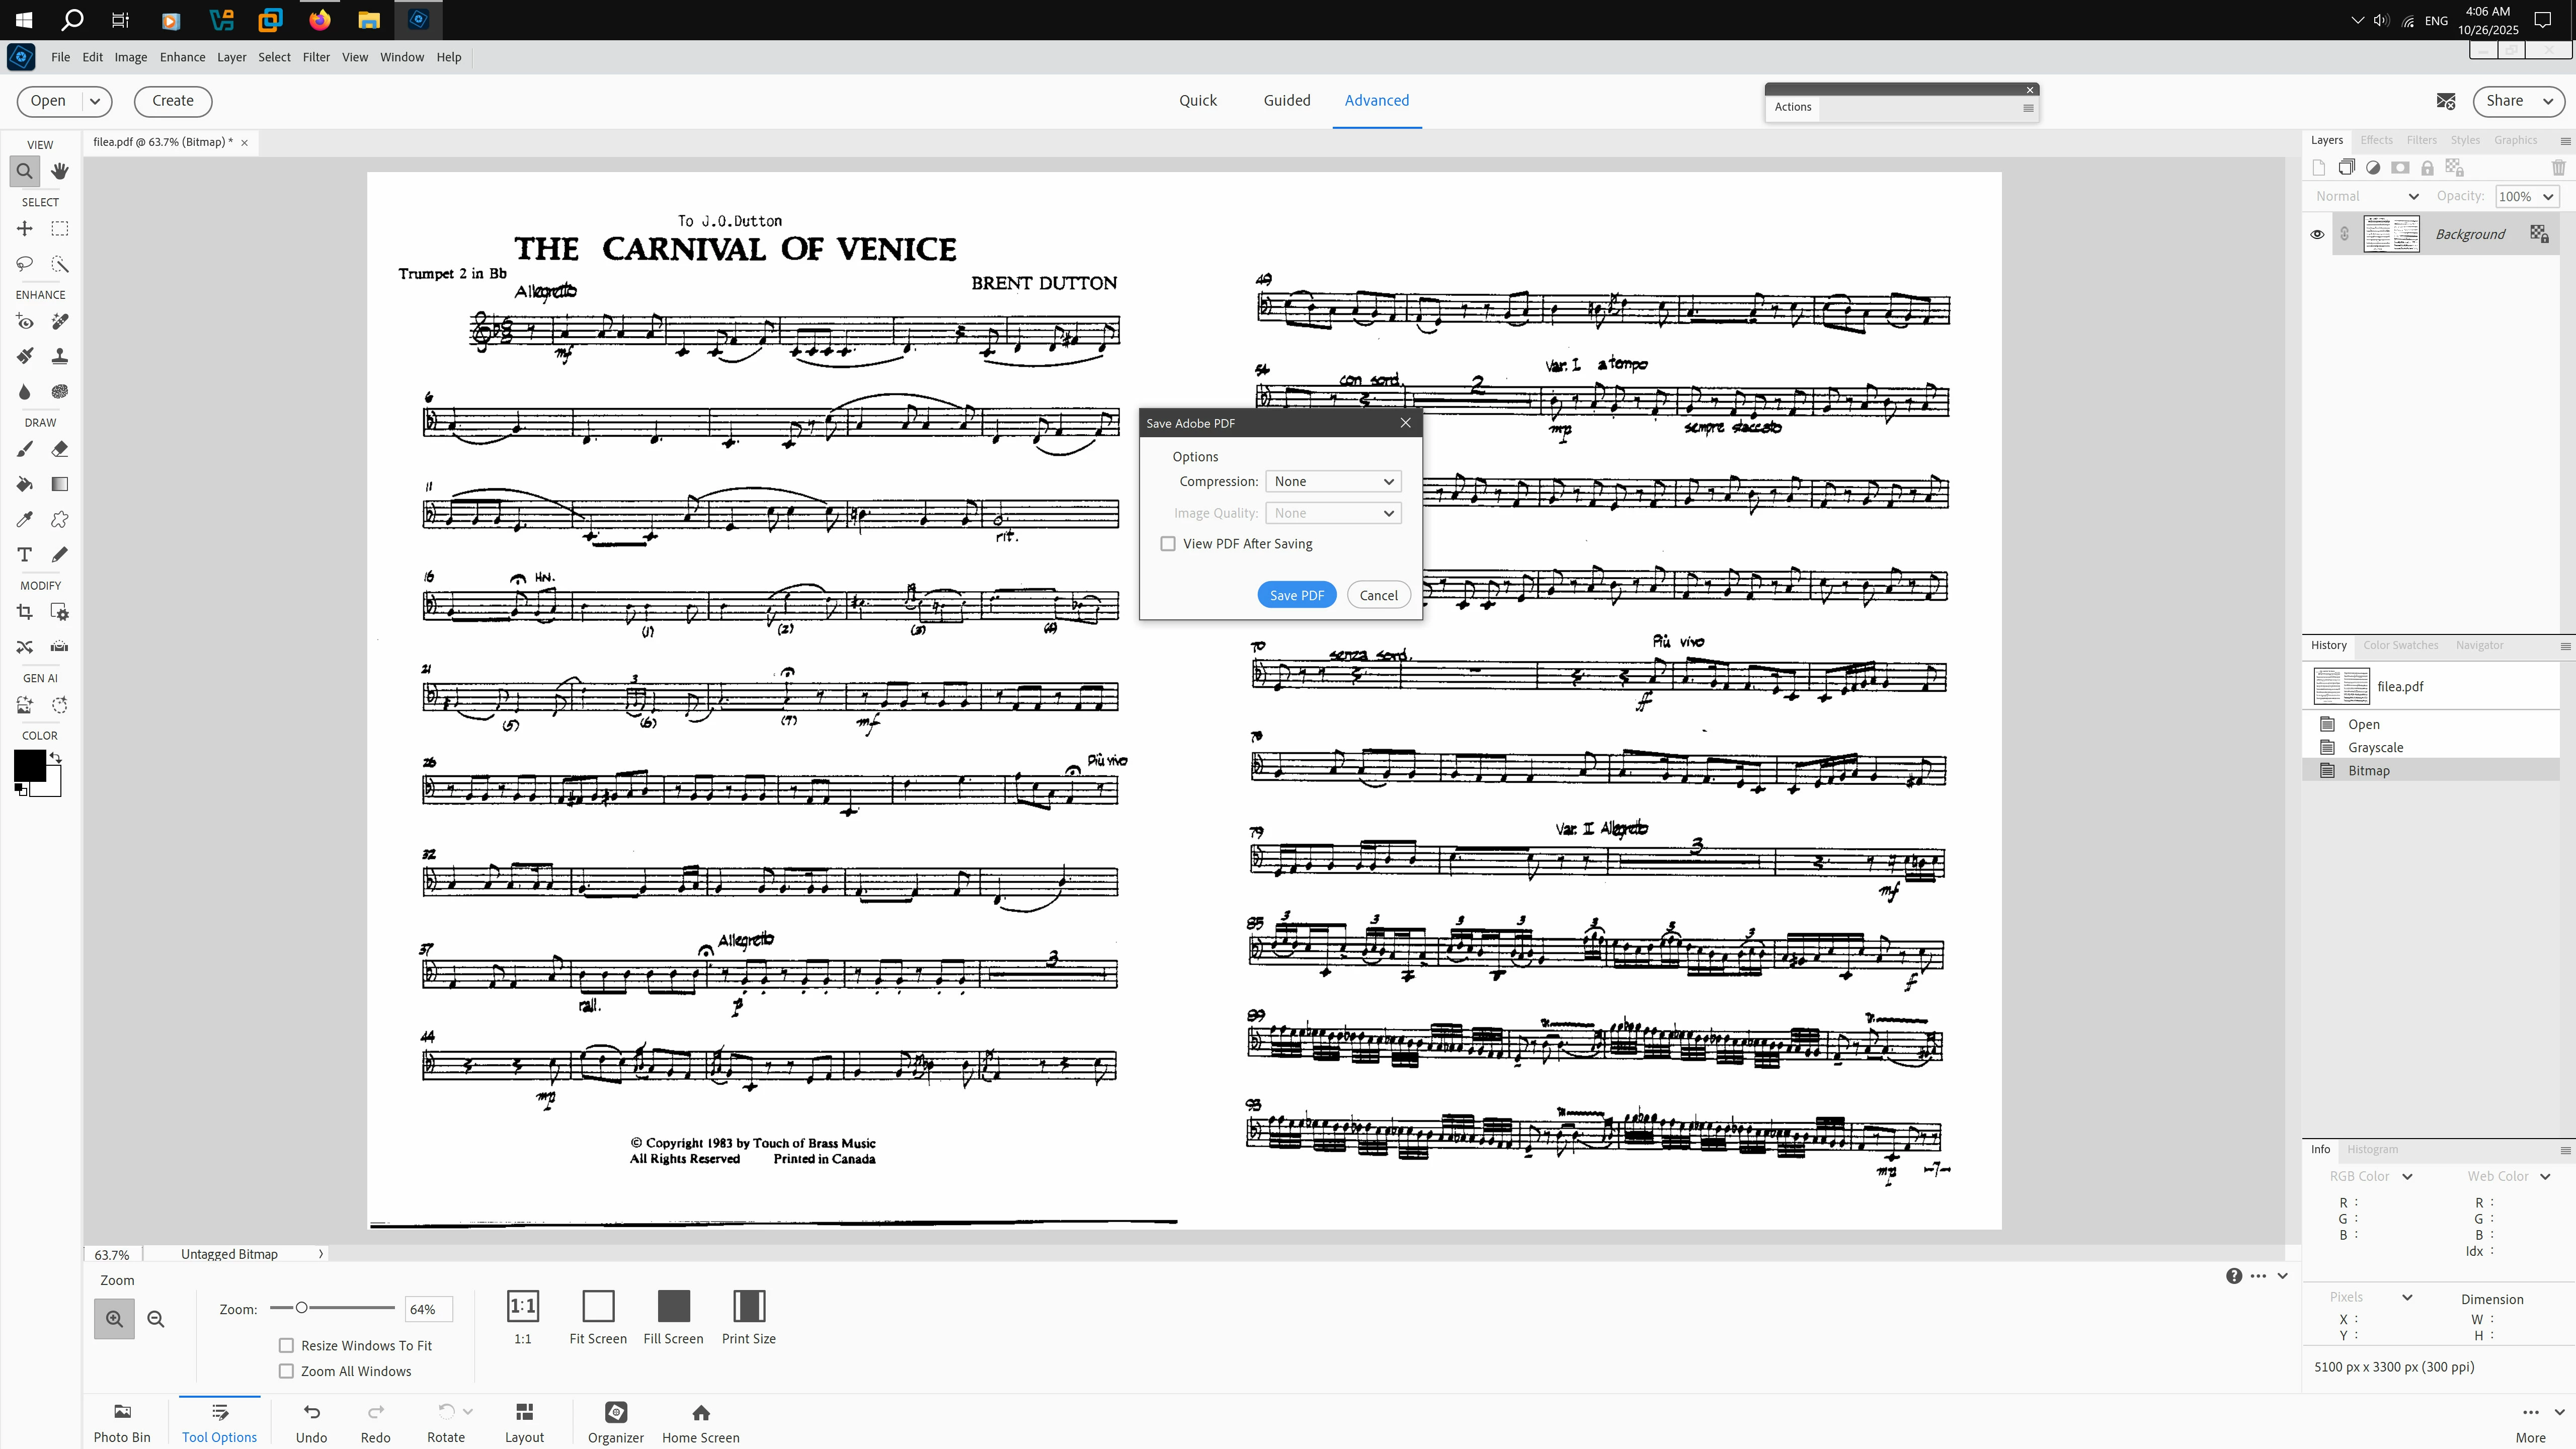Viewport: 2576px width, 1449px height.
Task: Click the Save PDF button
Action: [1296, 595]
